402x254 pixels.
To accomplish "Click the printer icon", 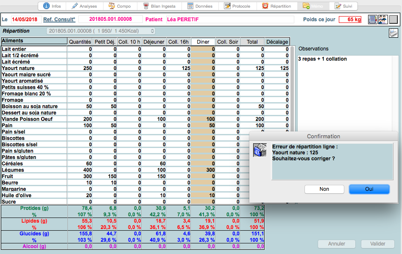I will [393, 33].
